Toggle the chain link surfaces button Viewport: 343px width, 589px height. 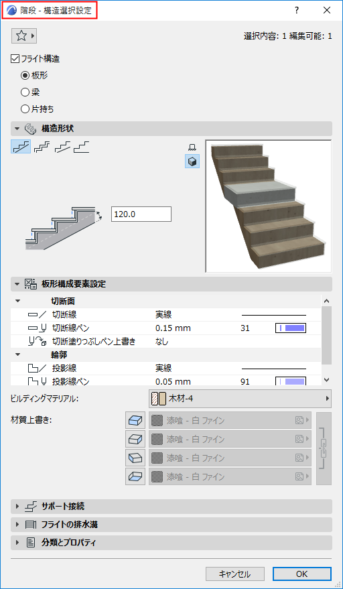pos(324,448)
